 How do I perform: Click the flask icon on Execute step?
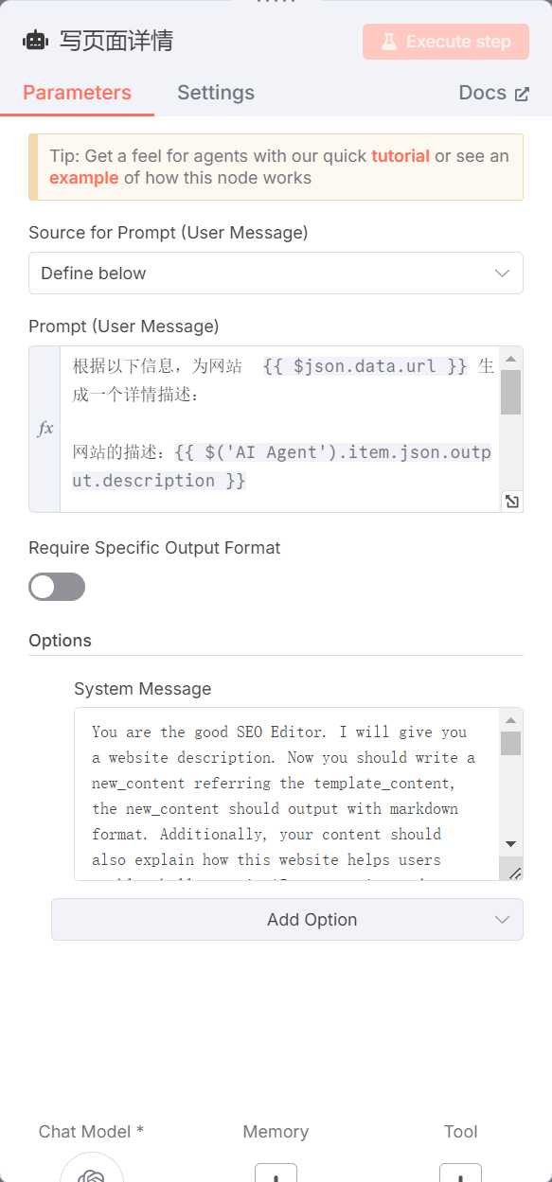389,42
